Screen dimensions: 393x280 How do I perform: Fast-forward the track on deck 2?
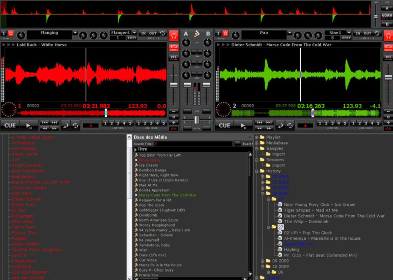[x=268, y=128]
